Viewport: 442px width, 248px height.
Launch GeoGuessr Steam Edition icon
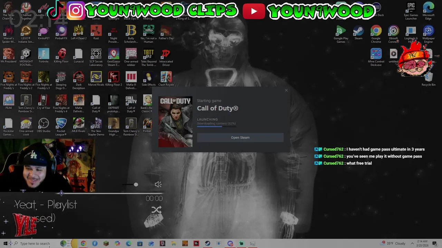[114, 58]
